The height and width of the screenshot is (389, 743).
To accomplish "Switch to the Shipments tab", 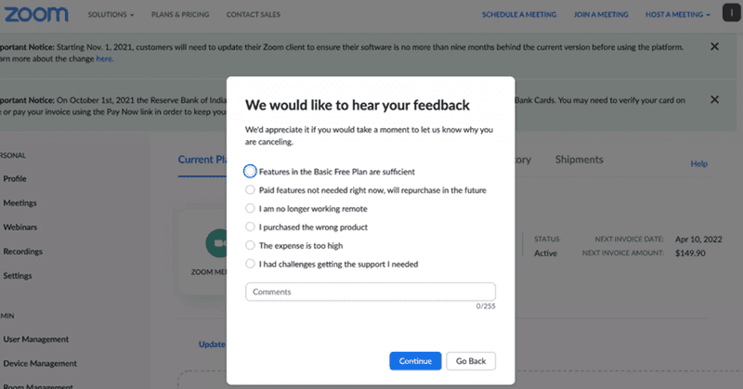I will click(579, 160).
